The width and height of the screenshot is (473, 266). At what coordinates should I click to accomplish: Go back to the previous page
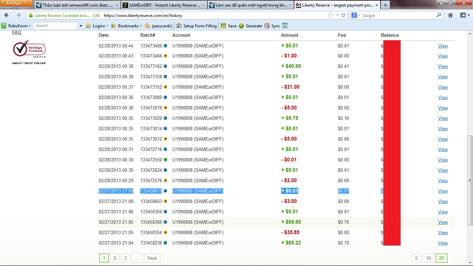[x=6, y=15]
